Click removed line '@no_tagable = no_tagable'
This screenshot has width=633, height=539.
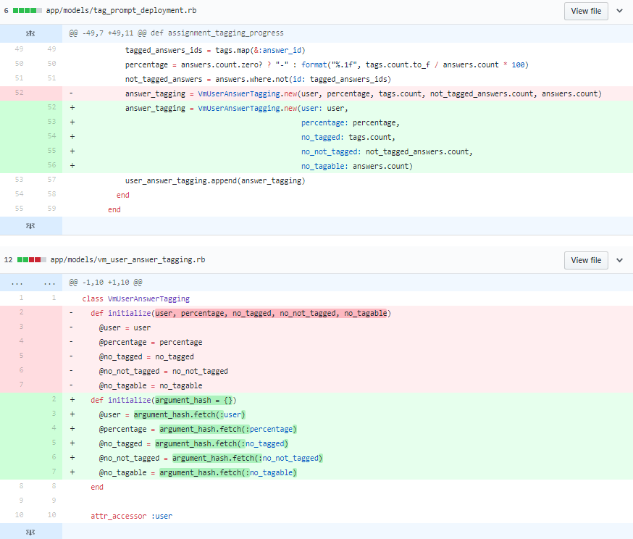pyautogui.click(x=348, y=385)
